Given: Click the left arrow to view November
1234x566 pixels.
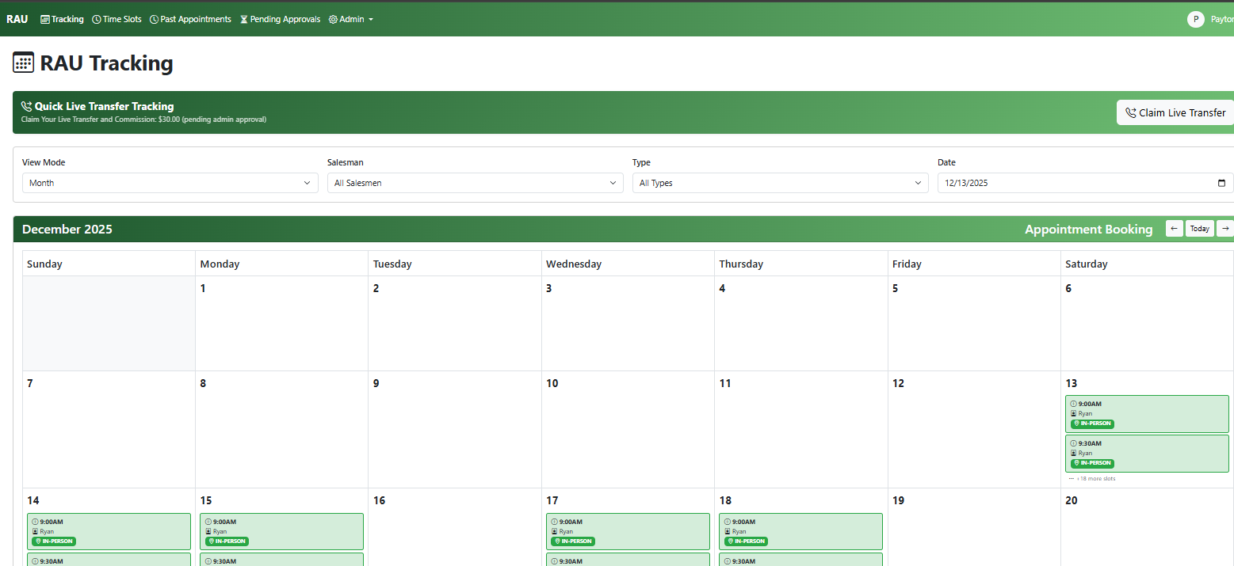Looking at the screenshot, I should [1174, 228].
